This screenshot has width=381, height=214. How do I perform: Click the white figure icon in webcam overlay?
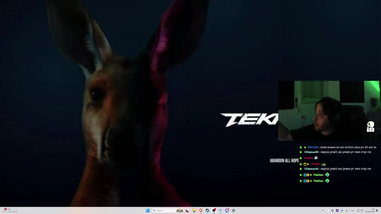point(370,127)
